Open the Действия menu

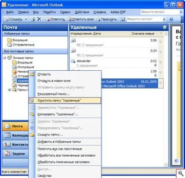click(x=82, y=12)
